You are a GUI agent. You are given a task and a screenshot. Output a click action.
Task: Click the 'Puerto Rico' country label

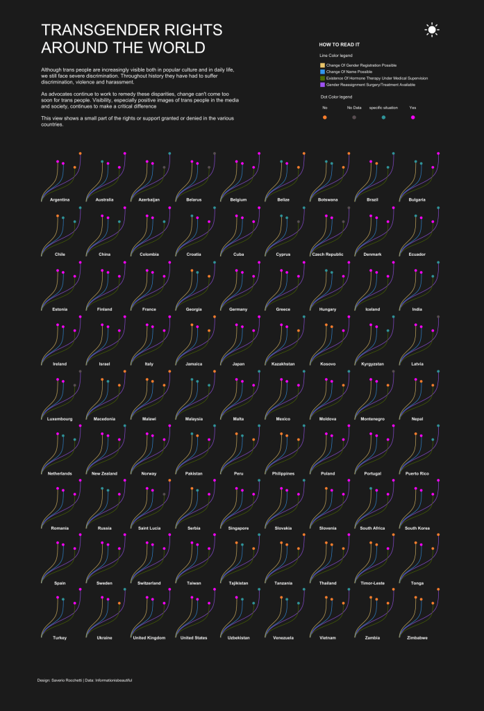pos(417,473)
